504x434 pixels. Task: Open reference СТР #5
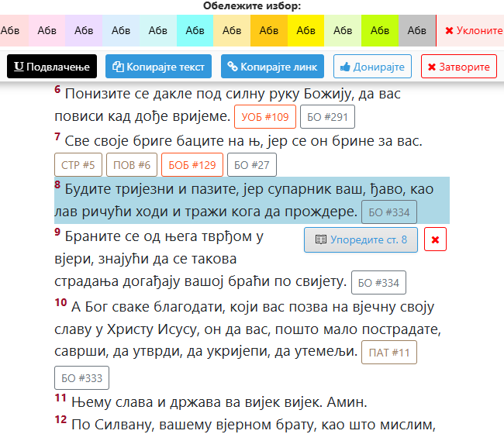point(78,165)
